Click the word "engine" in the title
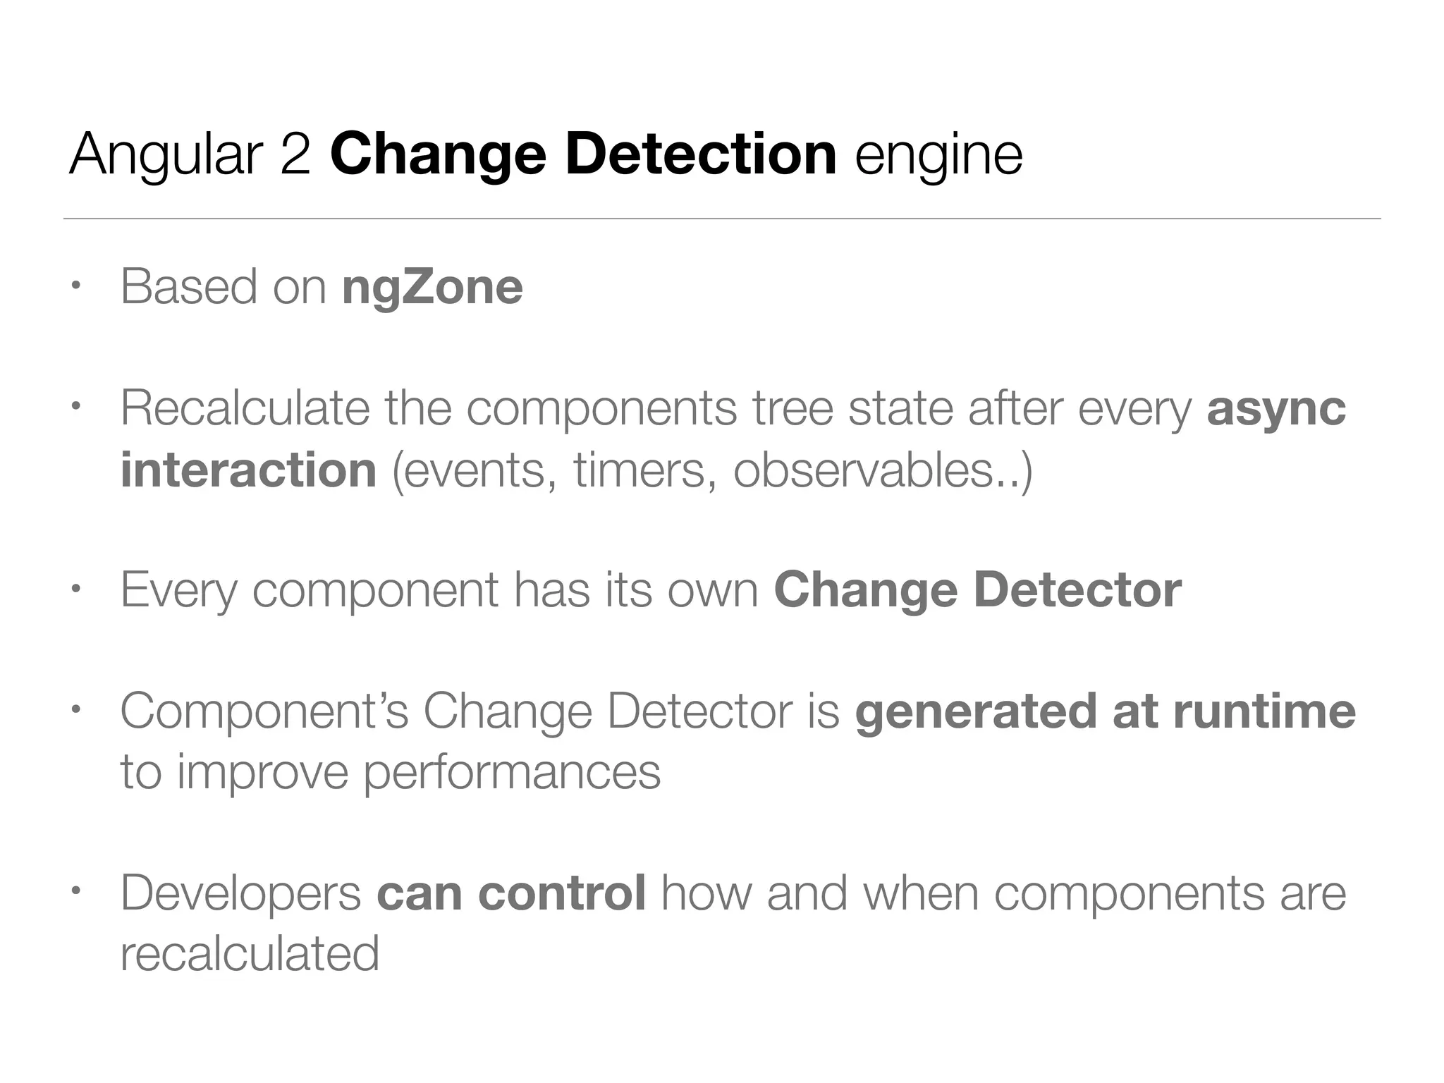Viewport: 1444px width, 1083px height. (x=938, y=155)
